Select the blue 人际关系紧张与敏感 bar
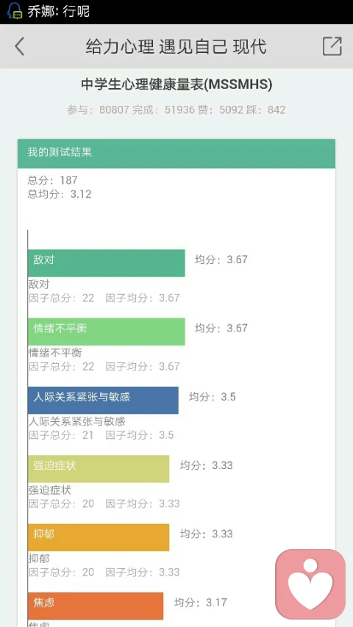 (x=103, y=400)
